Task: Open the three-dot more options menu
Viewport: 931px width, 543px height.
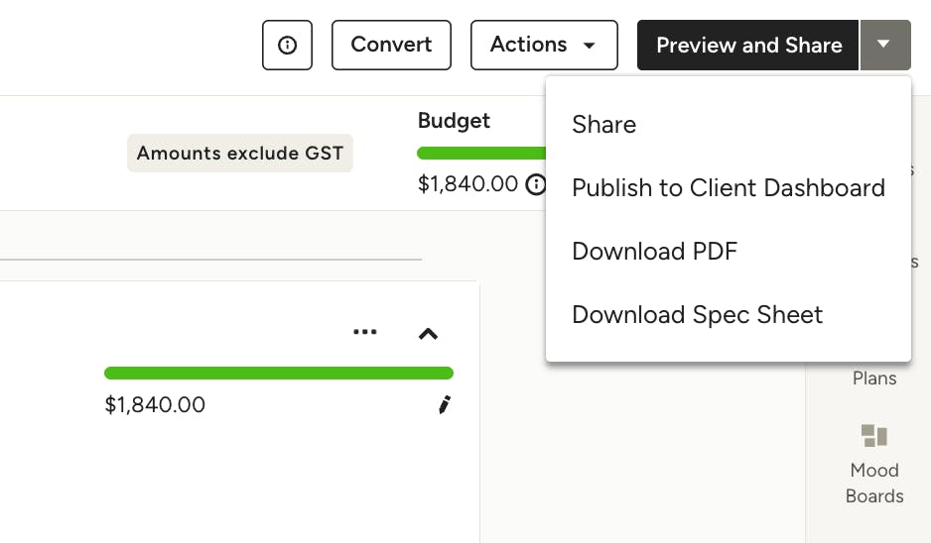Action: [x=365, y=333]
